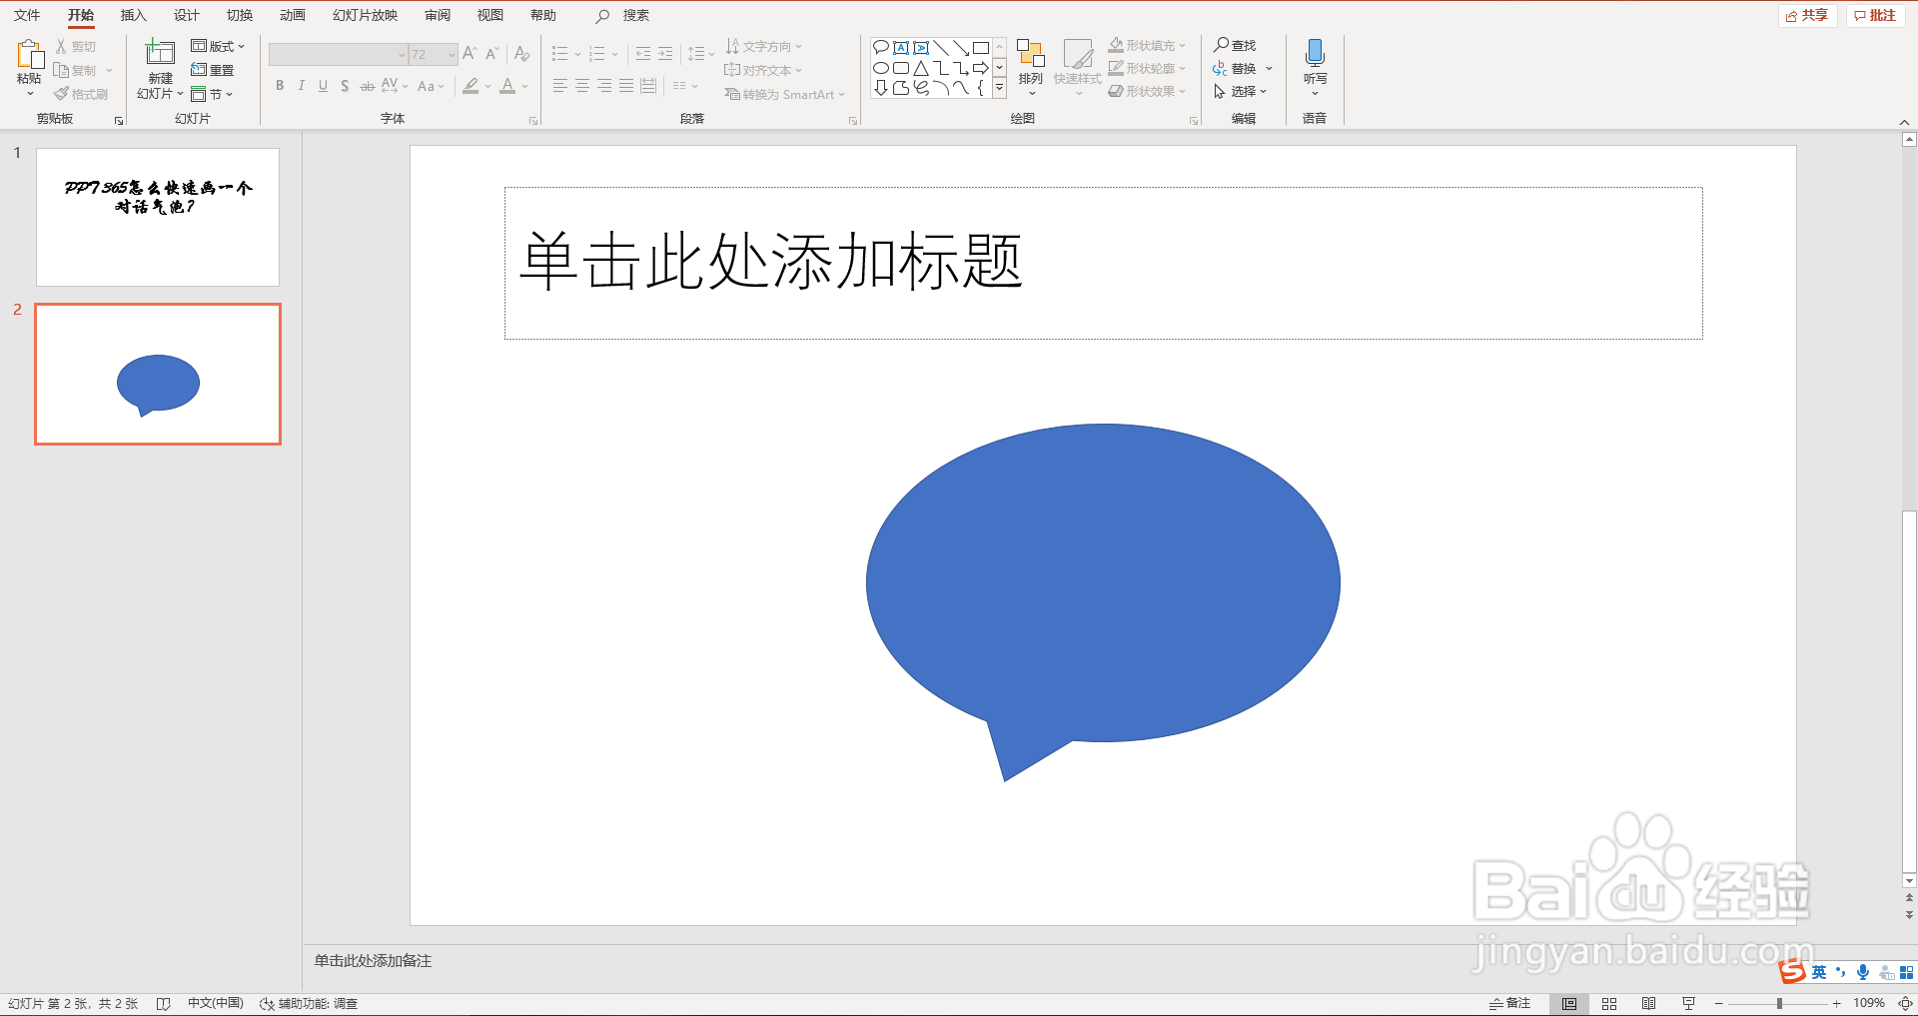Click the font color A swatch

[x=507, y=86]
